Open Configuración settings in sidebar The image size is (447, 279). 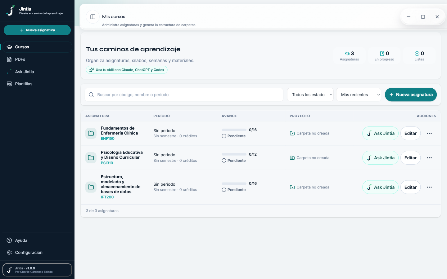point(37,252)
